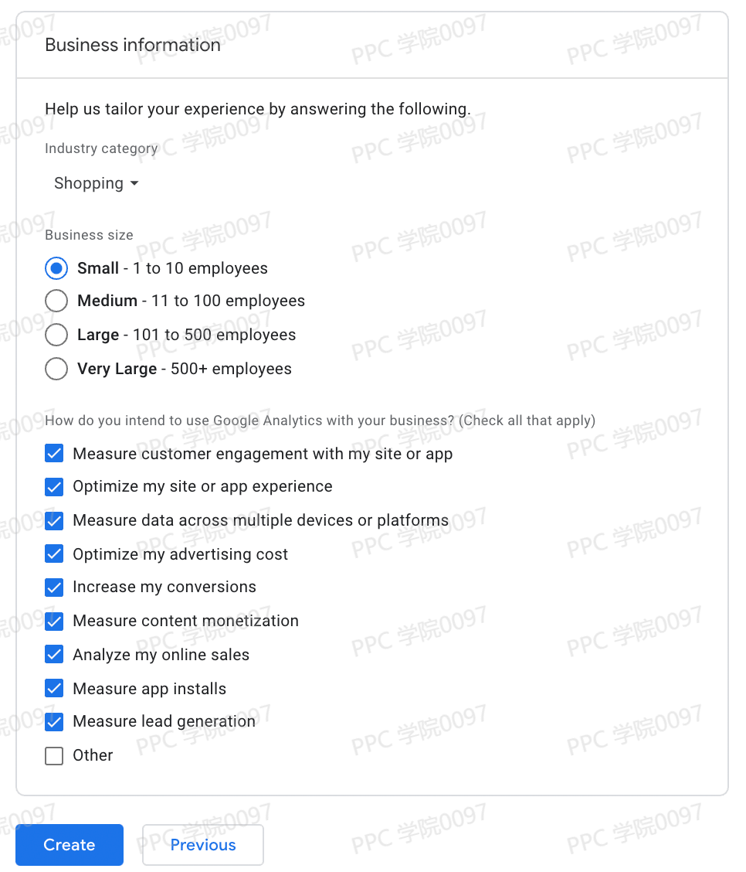Choose Large 101 to 500 employees
This screenshot has width=746, height=872.
(56, 335)
